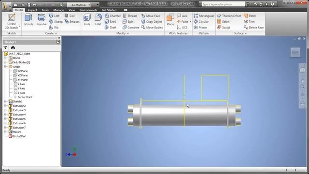Click Delete Face tool
This screenshot has width=309, height=174.
pyautogui.click(x=253, y=28)
